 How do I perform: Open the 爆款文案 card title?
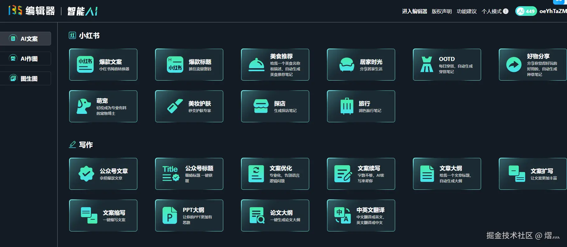click(111, 62)
